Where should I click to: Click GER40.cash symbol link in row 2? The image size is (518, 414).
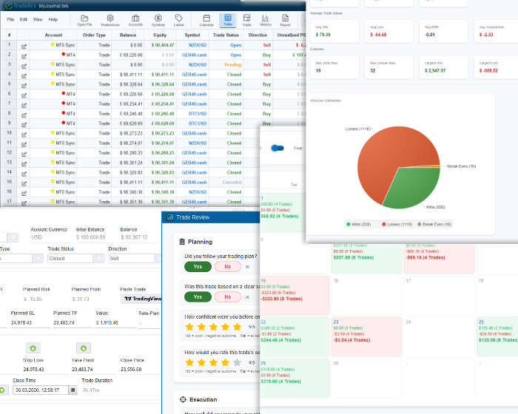click(194, 55)
